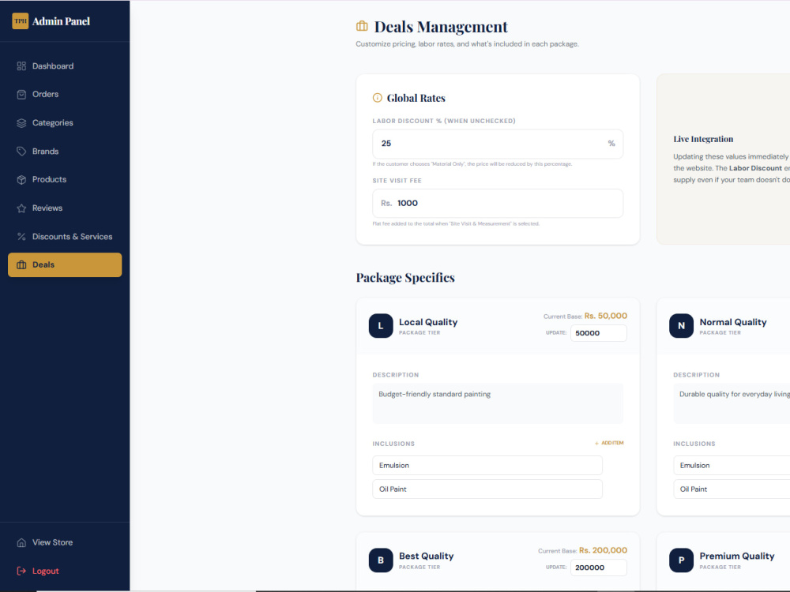Go to the Orders page
This screenshot has height=592, width=790.
65,94
